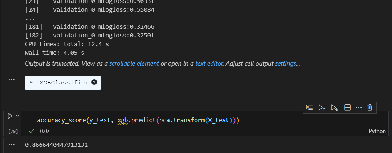The height and width of the screenshot is (153, 392).
Task: Open output in a 'text editor' link
Action: [209, 63]
